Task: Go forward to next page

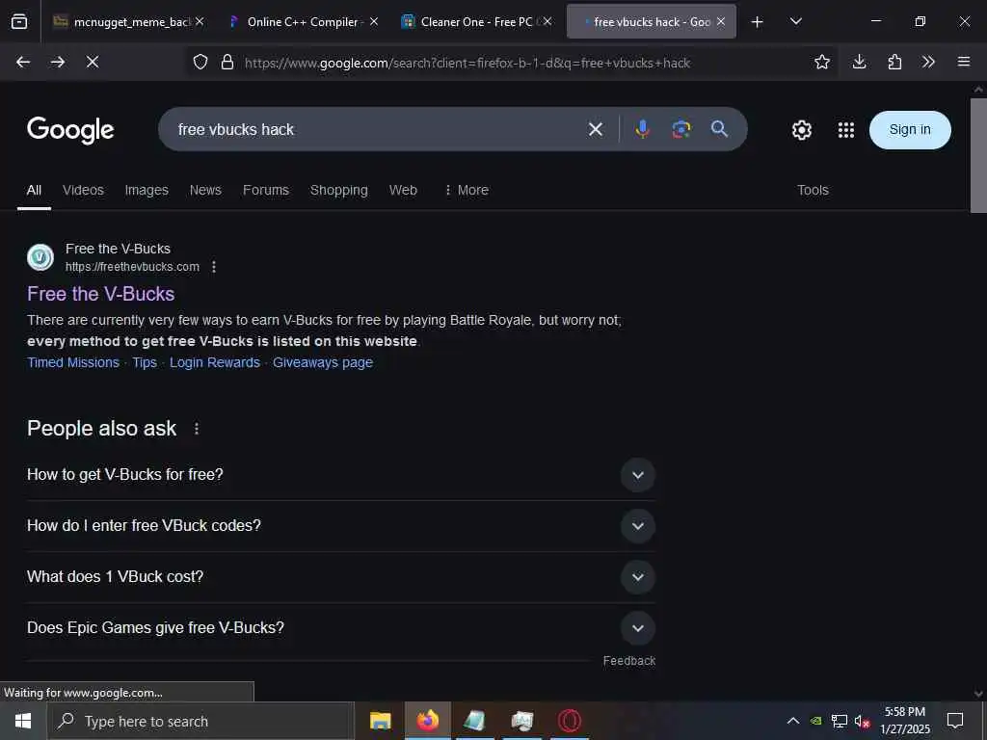Action: point(57,62)
